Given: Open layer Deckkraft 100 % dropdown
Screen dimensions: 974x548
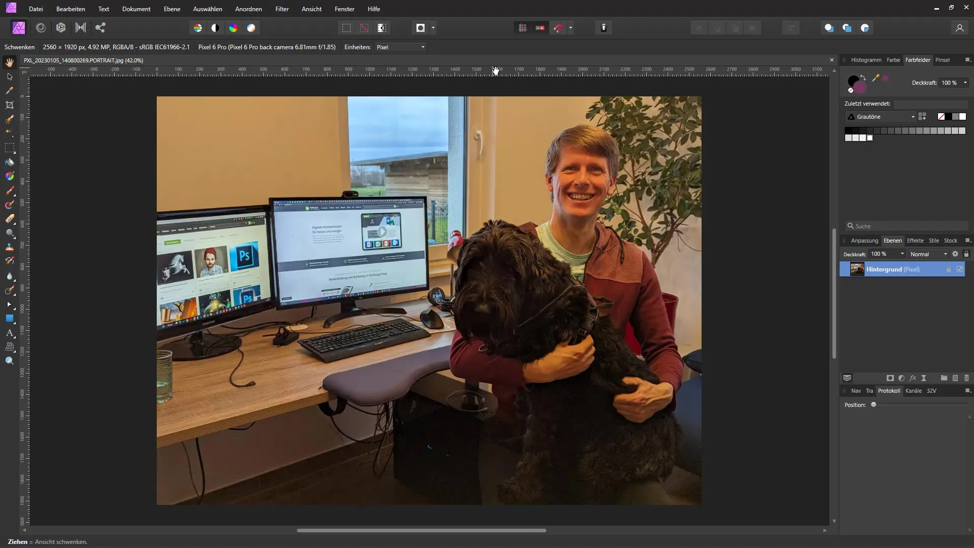Looking at the screenshot, I should pos(887,254).
